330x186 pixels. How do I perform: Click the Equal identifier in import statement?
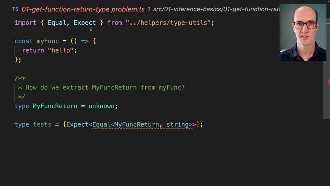57,23
